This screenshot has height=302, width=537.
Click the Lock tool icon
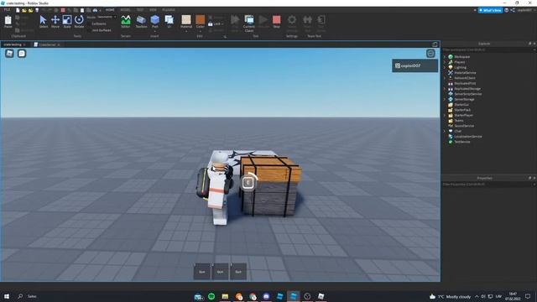coord(211,24)
